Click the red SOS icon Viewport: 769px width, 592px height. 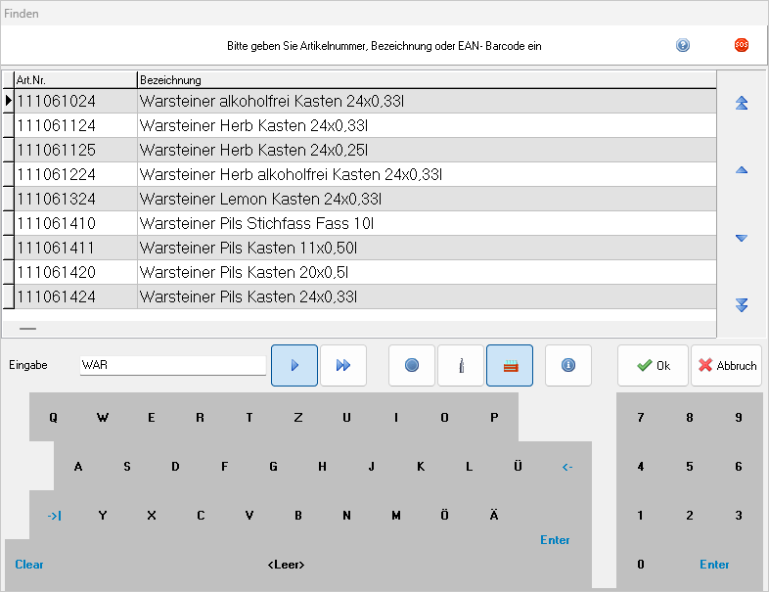[742, 45]
